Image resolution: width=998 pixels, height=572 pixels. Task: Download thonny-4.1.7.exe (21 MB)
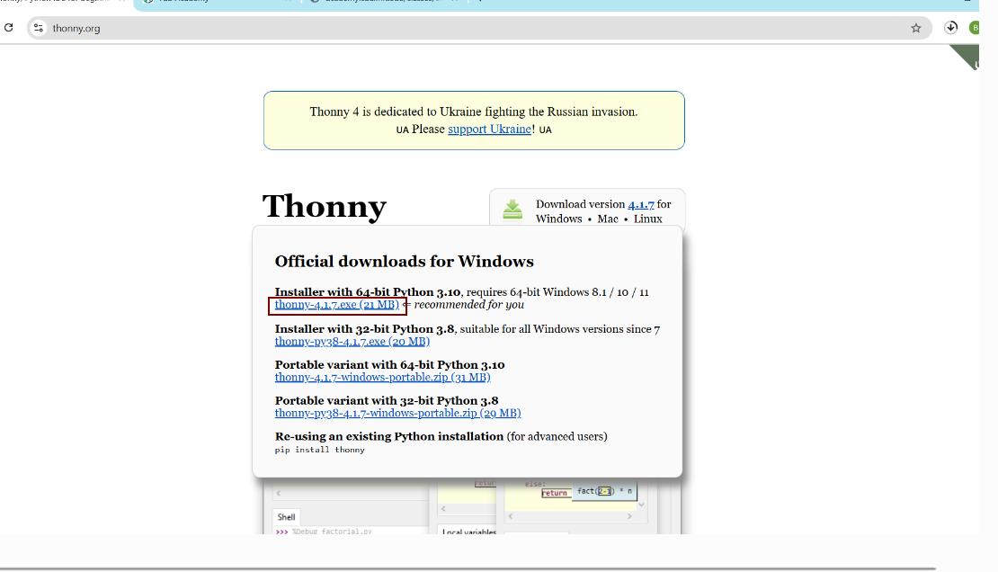coord(336,305)
